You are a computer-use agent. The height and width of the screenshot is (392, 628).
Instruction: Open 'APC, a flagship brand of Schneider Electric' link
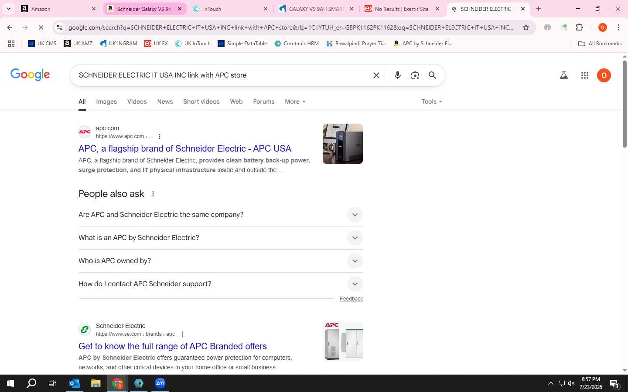coord(185,149)
